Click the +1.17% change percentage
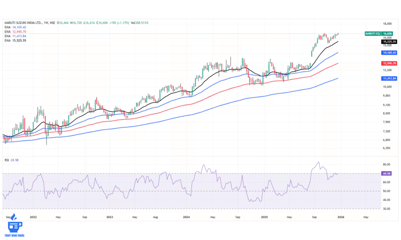The height and width of the screenshot is (240, 401). click(x=123, y=23)
